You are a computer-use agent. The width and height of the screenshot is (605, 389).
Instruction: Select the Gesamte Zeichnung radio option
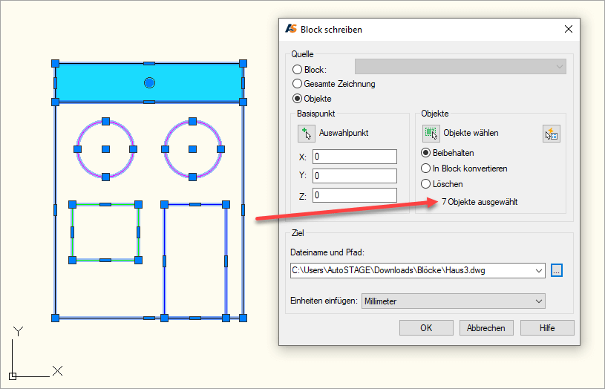[x=298, y=84]
